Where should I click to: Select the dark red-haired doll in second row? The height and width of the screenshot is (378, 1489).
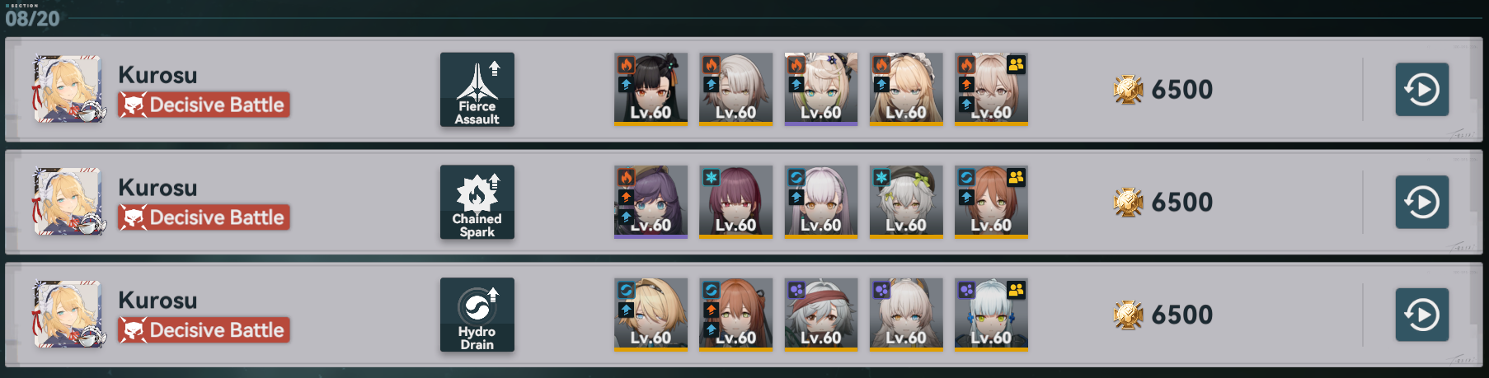coord(736,203)
